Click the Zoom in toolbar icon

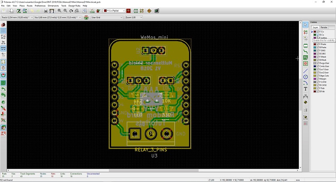pos(60,10)
